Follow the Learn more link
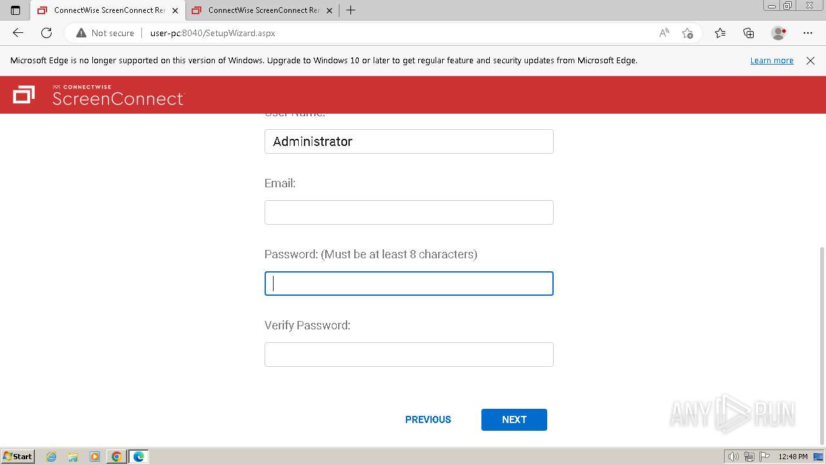This screenshot has width=826, height=465. (x=771, y=61)
